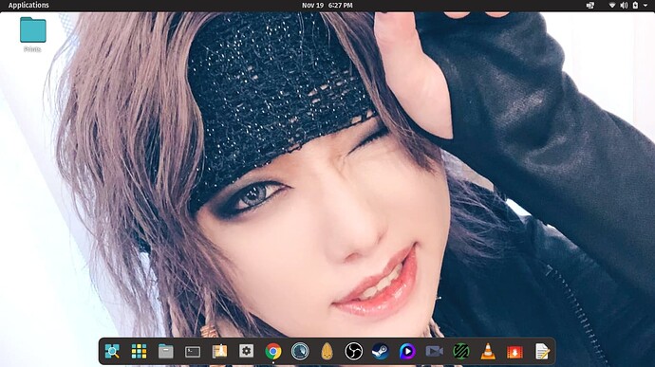Open the round gauge app in dock
The height and width of the screenshot is (367, 655).
click(300, 352)
